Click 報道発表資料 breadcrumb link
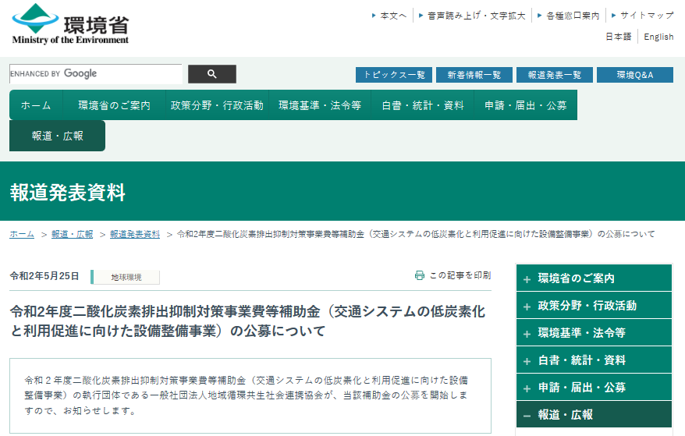The image size is (685, 436). click(x=135, y=234)
